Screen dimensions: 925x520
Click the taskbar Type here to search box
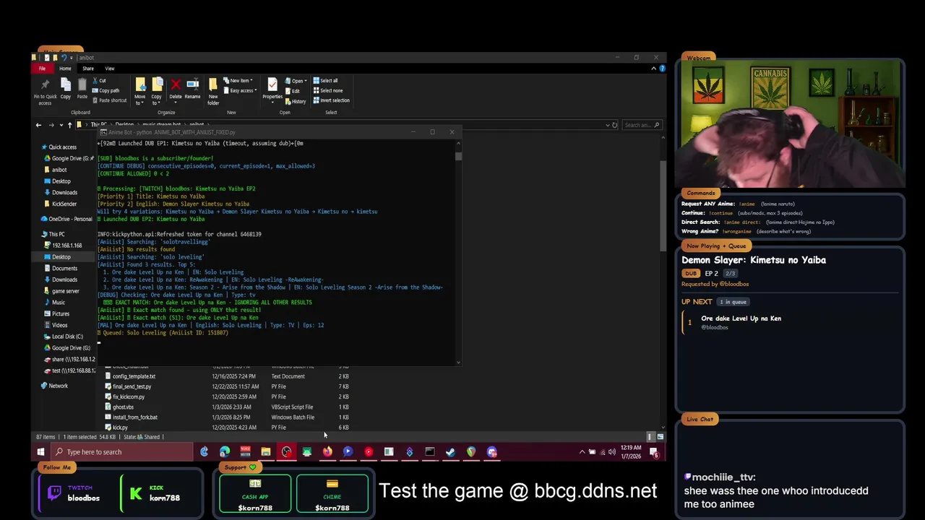click(x=123, y=452)
